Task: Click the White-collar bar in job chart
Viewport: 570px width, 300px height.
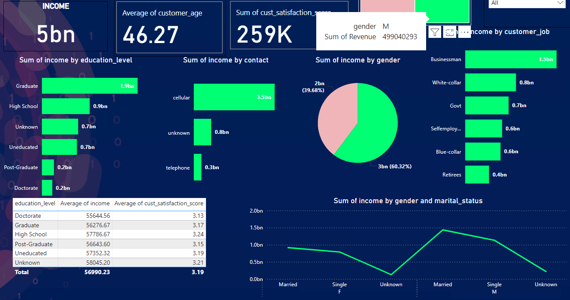Action: [490, 82]
